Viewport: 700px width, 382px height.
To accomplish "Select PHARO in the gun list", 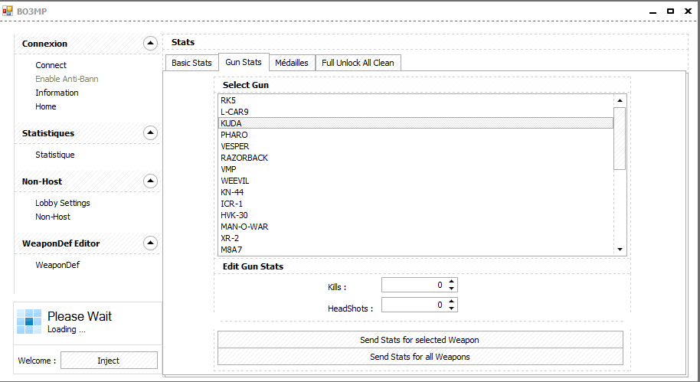I will pyautogui.click(x=416, y=135).
